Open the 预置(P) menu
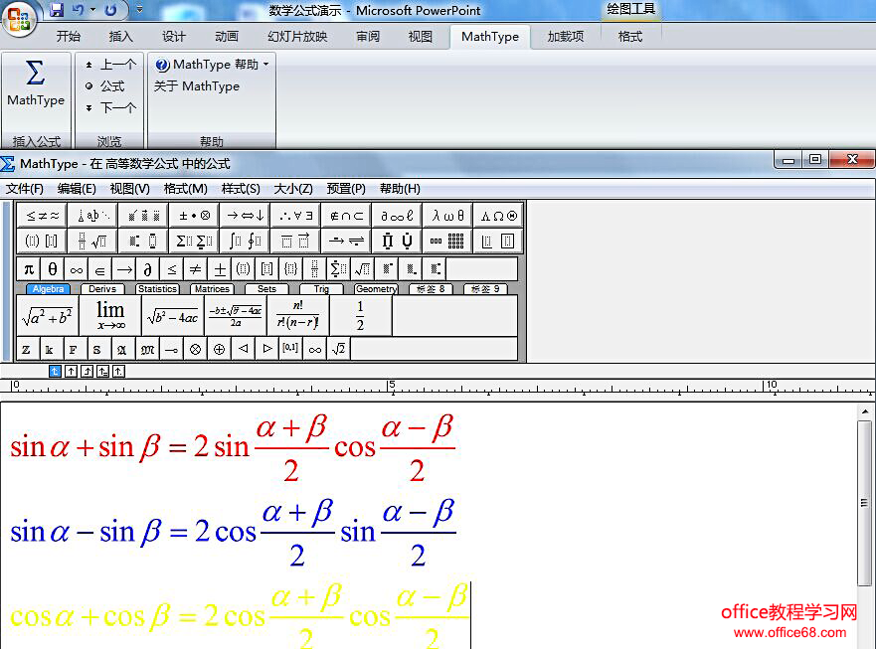The height and width of the screenshot is (649, 876). tap(345, 189)
